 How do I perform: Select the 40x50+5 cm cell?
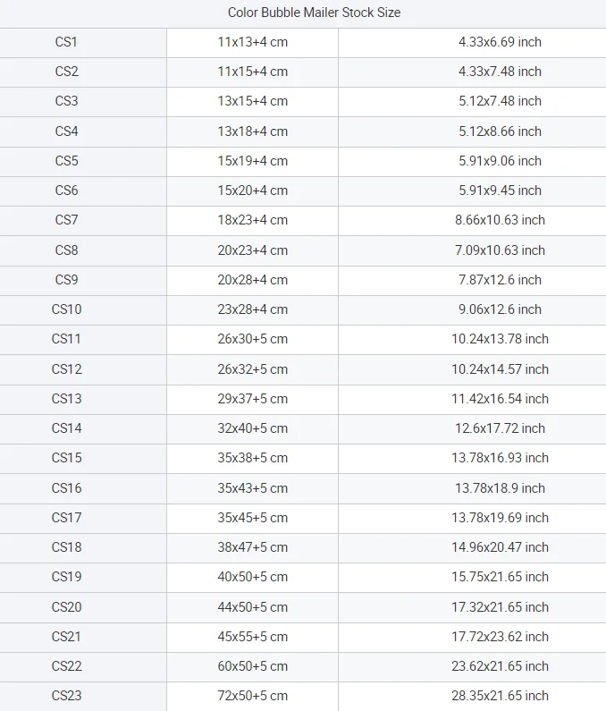[252, 577]
